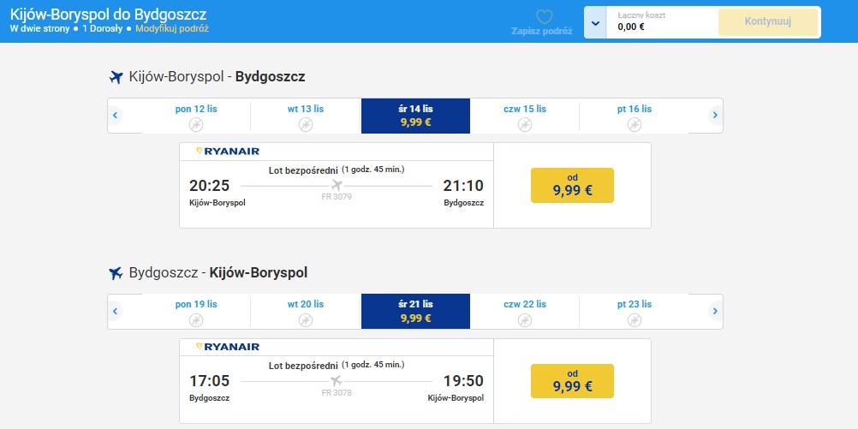This screenshot has height=429, width=858.
Task: Show earlier return dates with left arrow
Action: pos(115,311)
